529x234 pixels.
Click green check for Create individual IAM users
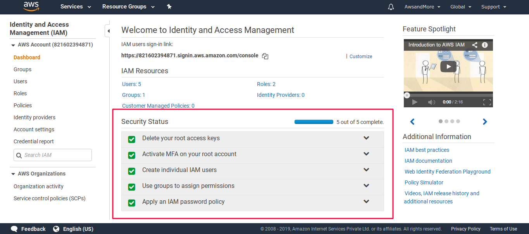pyautogui.click(x=132, y=171)
